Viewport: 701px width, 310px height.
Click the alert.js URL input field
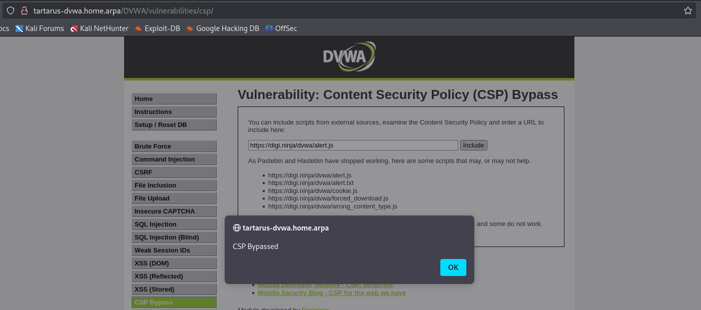[x=352, y=145]
